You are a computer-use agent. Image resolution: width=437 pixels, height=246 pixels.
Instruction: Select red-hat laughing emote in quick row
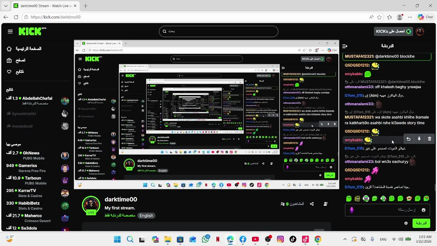point(409,199)
